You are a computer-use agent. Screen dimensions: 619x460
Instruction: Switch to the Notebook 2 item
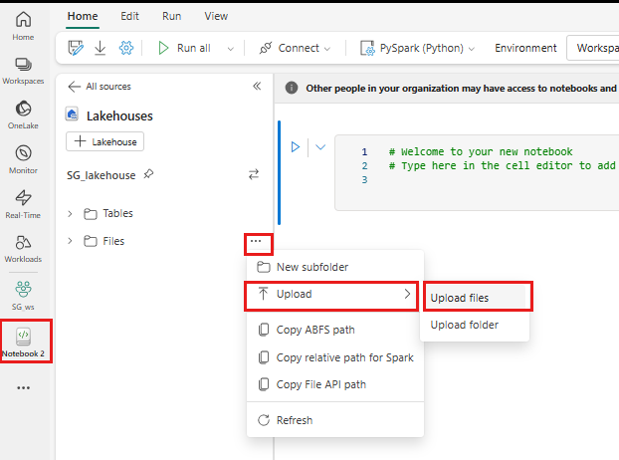point(23,342)
